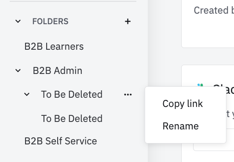
Task: Open the three-dot options for To Be Deleted
Action: pos(128,95)
